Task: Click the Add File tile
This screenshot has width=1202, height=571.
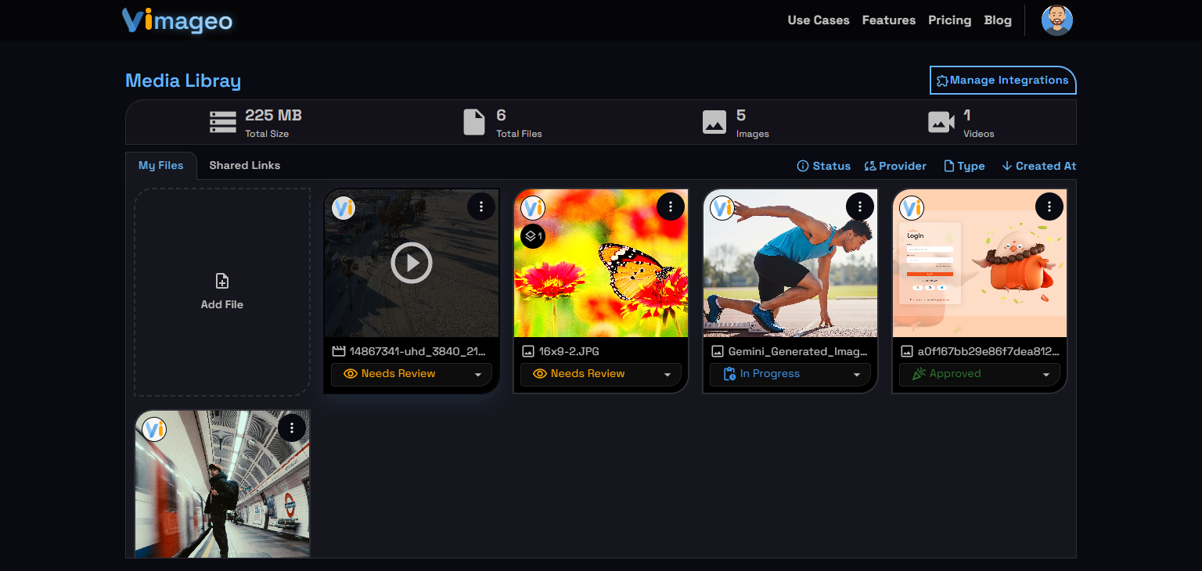Action: tap(222, 292)
